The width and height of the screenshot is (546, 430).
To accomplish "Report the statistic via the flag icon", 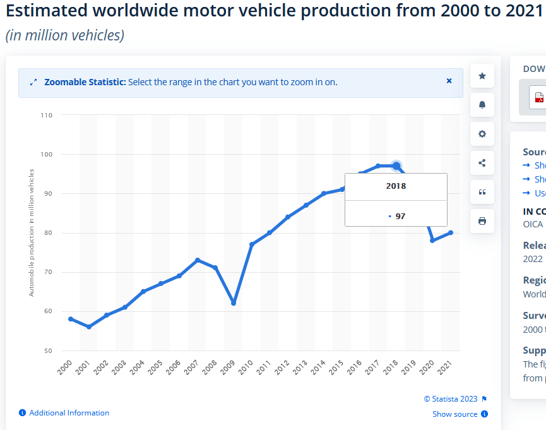I will (x=484, y=398).
